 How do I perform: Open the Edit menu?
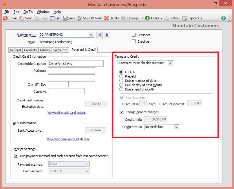coord(17,12)
